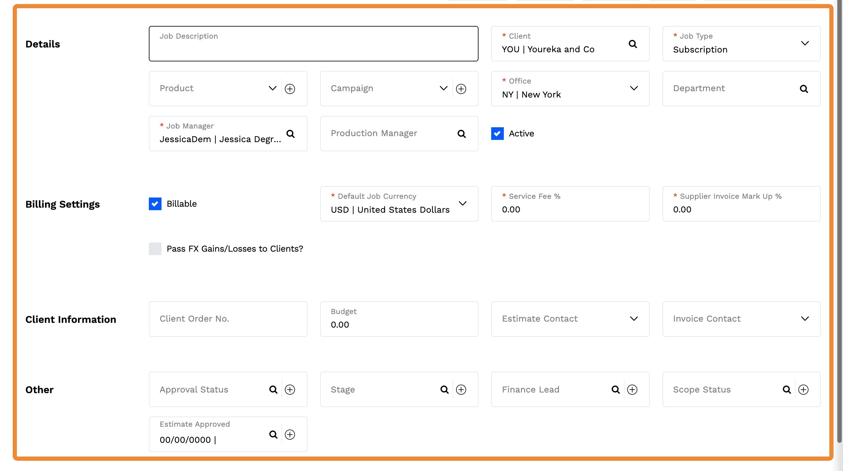The height and width of the screenshot is (471, 843).
Task: Click the Client search magnifier icon
Action: [633, 44]
